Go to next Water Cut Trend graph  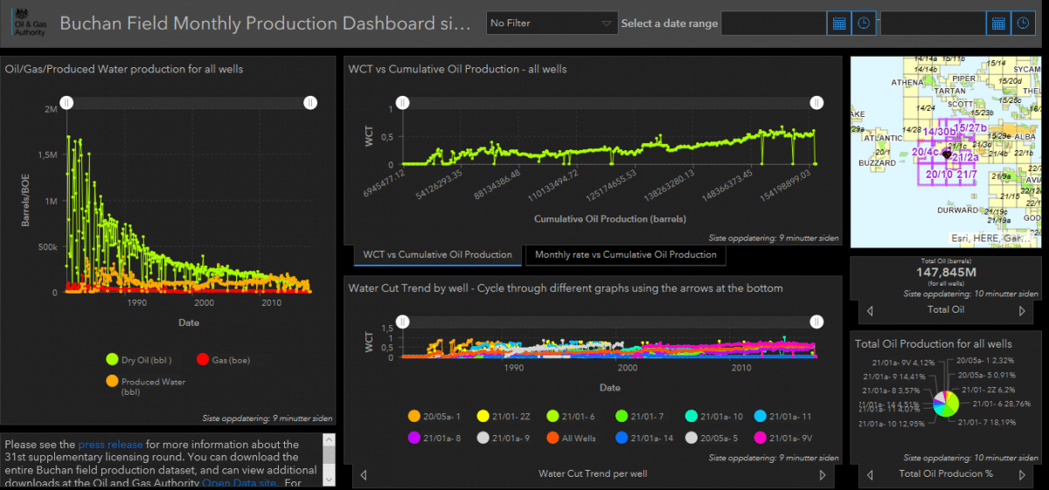coord(822,474)
